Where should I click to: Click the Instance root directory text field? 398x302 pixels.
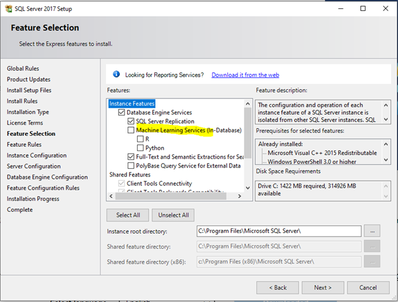(x=278, y=231)
